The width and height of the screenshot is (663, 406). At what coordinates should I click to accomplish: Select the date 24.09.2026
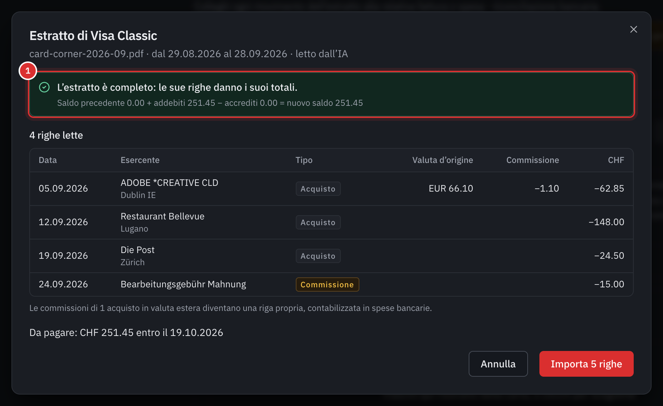[x=63, y=284]
